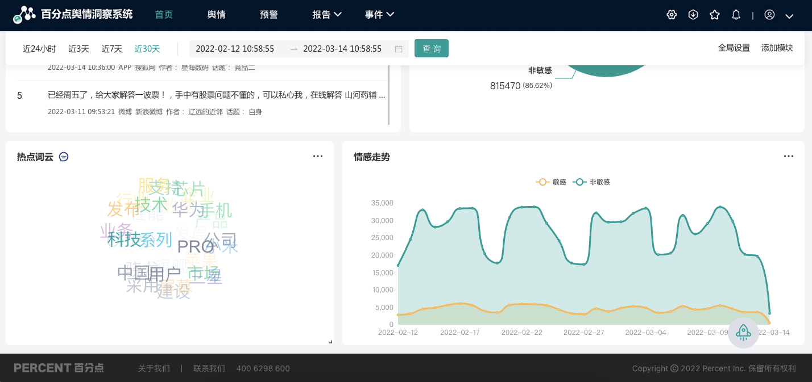
Task: Click the download icon in top bar
Action: (x=693, y=15)
